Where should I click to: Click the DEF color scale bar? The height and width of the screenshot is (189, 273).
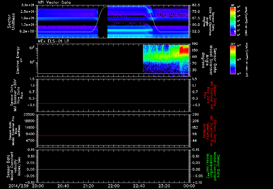[233, 60]
